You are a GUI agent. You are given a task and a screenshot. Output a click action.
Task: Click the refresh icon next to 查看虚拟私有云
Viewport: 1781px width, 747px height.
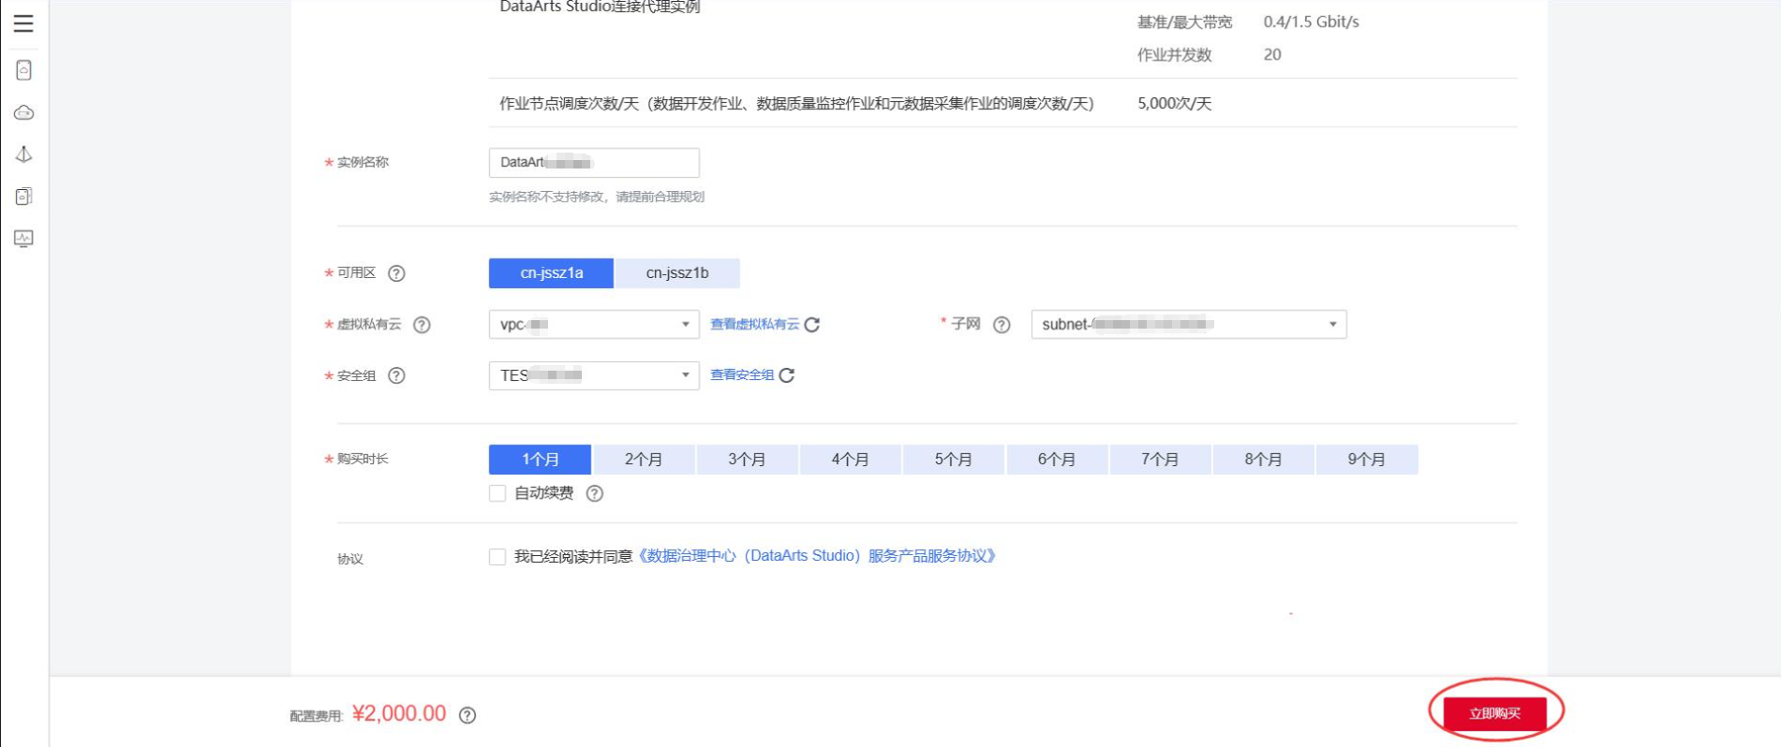pyautogui.click(x=812, y=325)
